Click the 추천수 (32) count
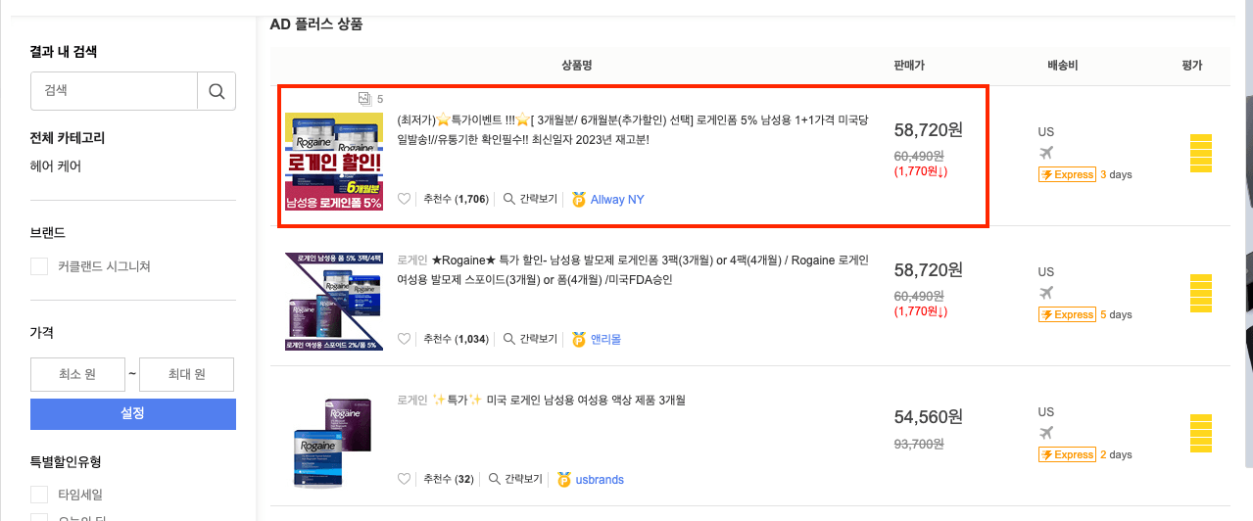The height and width of the screenshot is (521, 1253). (449, 480)
